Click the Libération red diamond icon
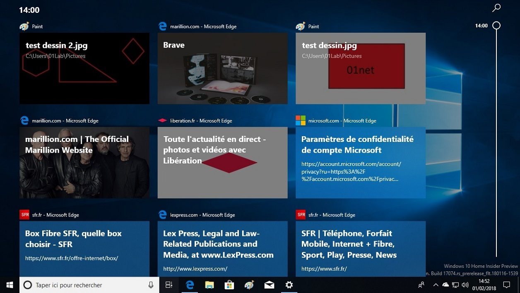 click(163, 121)
